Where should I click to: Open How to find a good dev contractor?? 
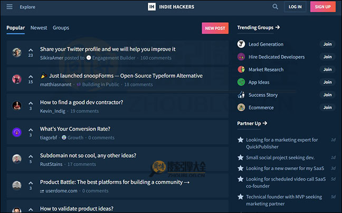pos(82,102)
